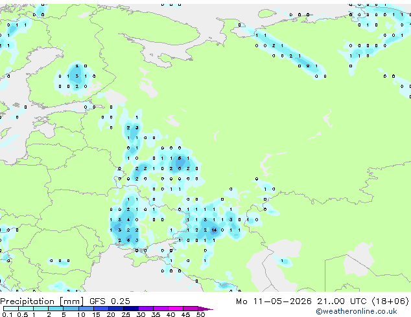Select the 45–50 mm legend color swatch

click(191, 309)
